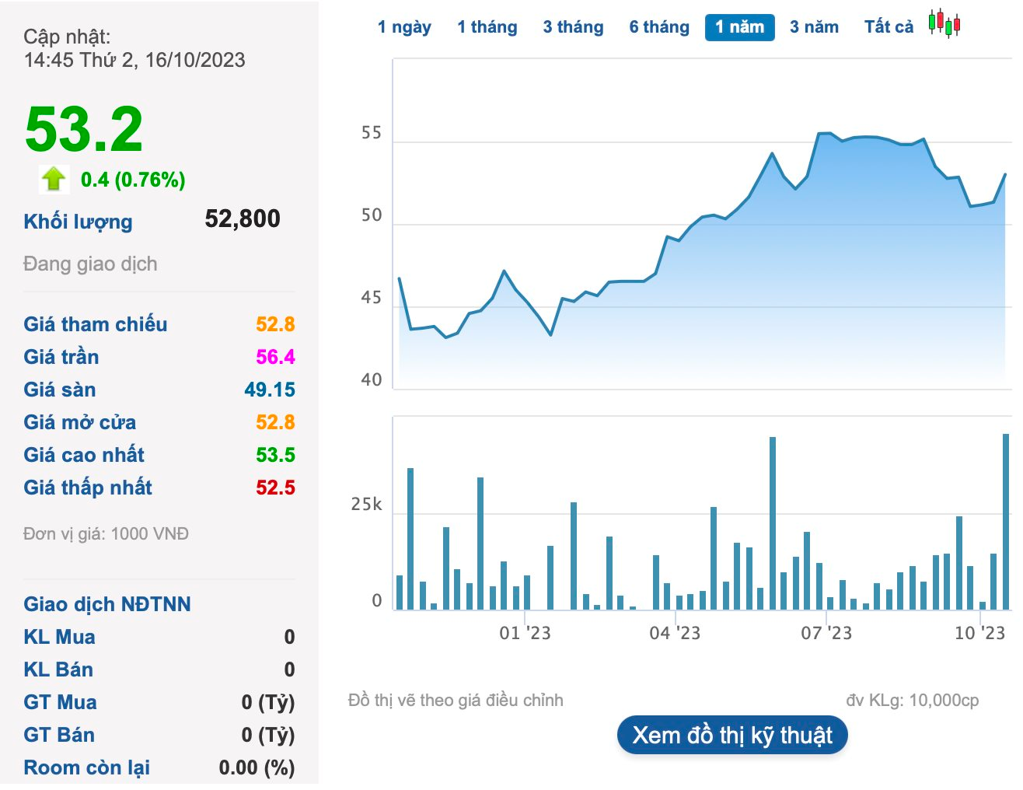Viewport: 1023px width, 790px height.
Task: Click reference price 52.8 beside Giá tham chiếu
Action: click(x=275, y=324)
